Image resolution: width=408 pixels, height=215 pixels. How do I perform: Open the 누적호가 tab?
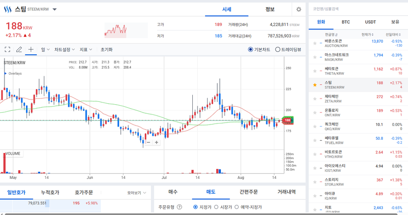(x=50, y=193)
